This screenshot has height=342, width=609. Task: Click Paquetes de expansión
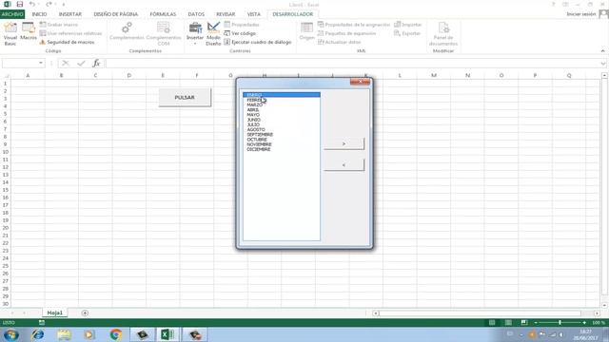346,33
